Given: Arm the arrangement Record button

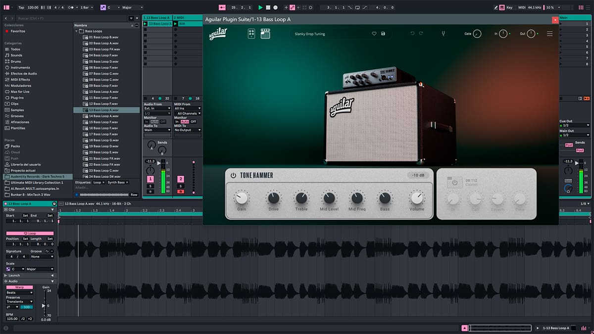Looking at the screenshot, I should point(275,7).
